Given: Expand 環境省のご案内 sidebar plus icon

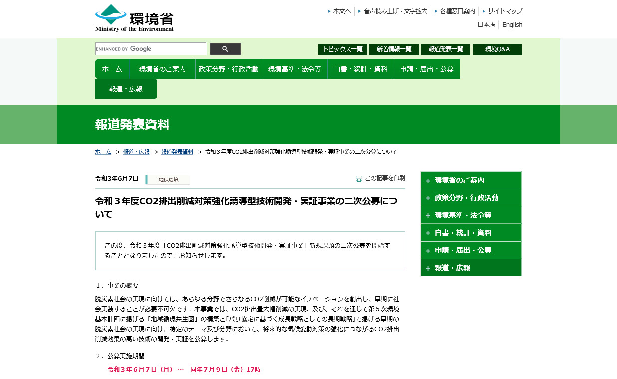Looking at the screenshot, I should 428,181.
